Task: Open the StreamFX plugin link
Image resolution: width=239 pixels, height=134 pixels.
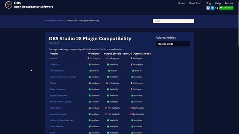Action: click(x=55, y=64)
